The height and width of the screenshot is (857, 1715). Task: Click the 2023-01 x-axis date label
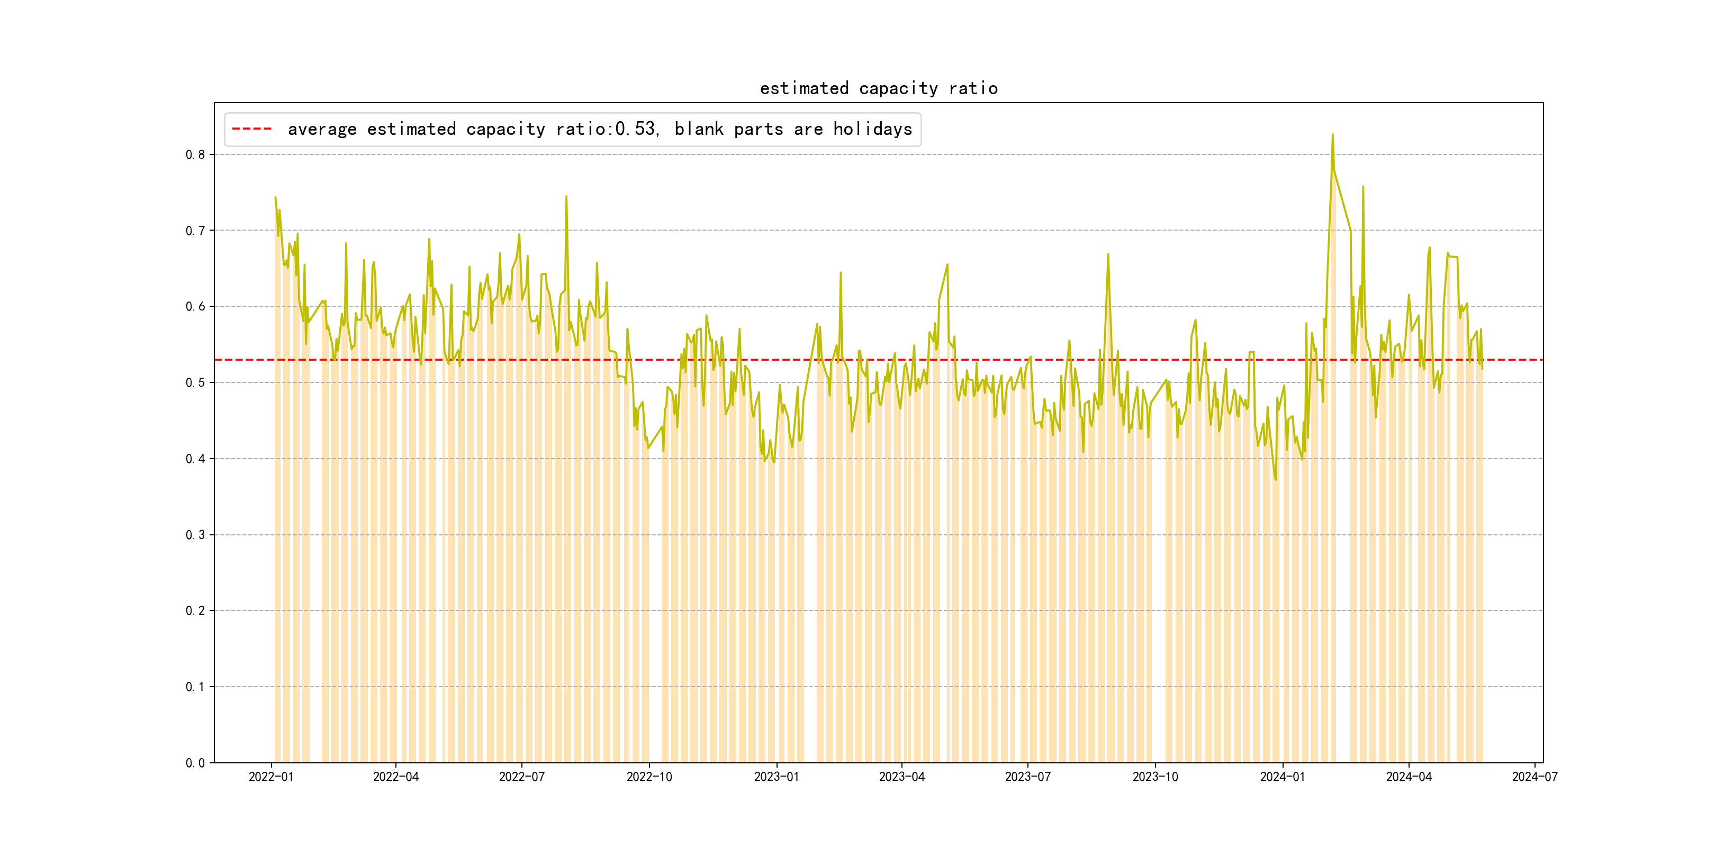coord(777,777)
